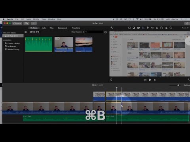Open the color correction palette icon
The width and height of the screenshot is (190, 142).
[139, 28]
